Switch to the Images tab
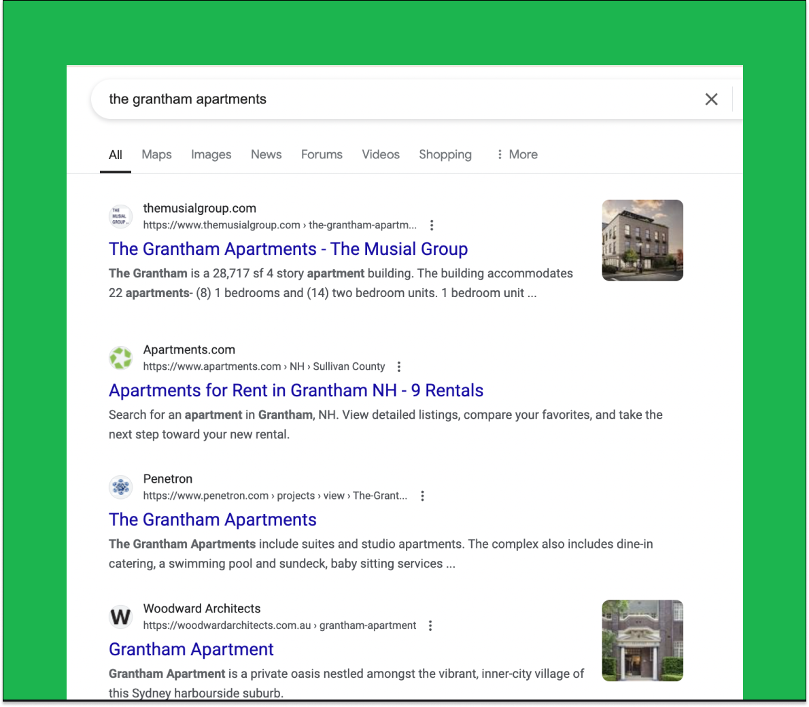Viewport: 809px width, 707px height. 211,154
